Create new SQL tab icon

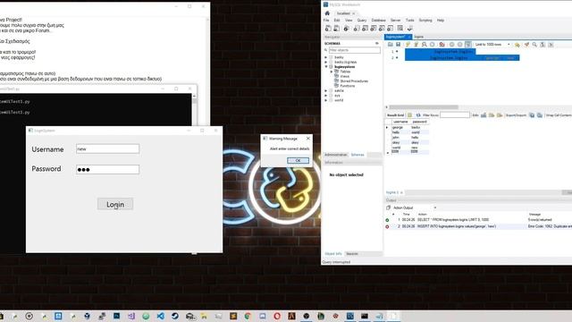tap(328, 28)
